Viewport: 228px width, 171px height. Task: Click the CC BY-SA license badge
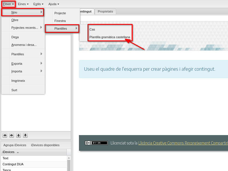pyautogui.click(x=96, y=143)
